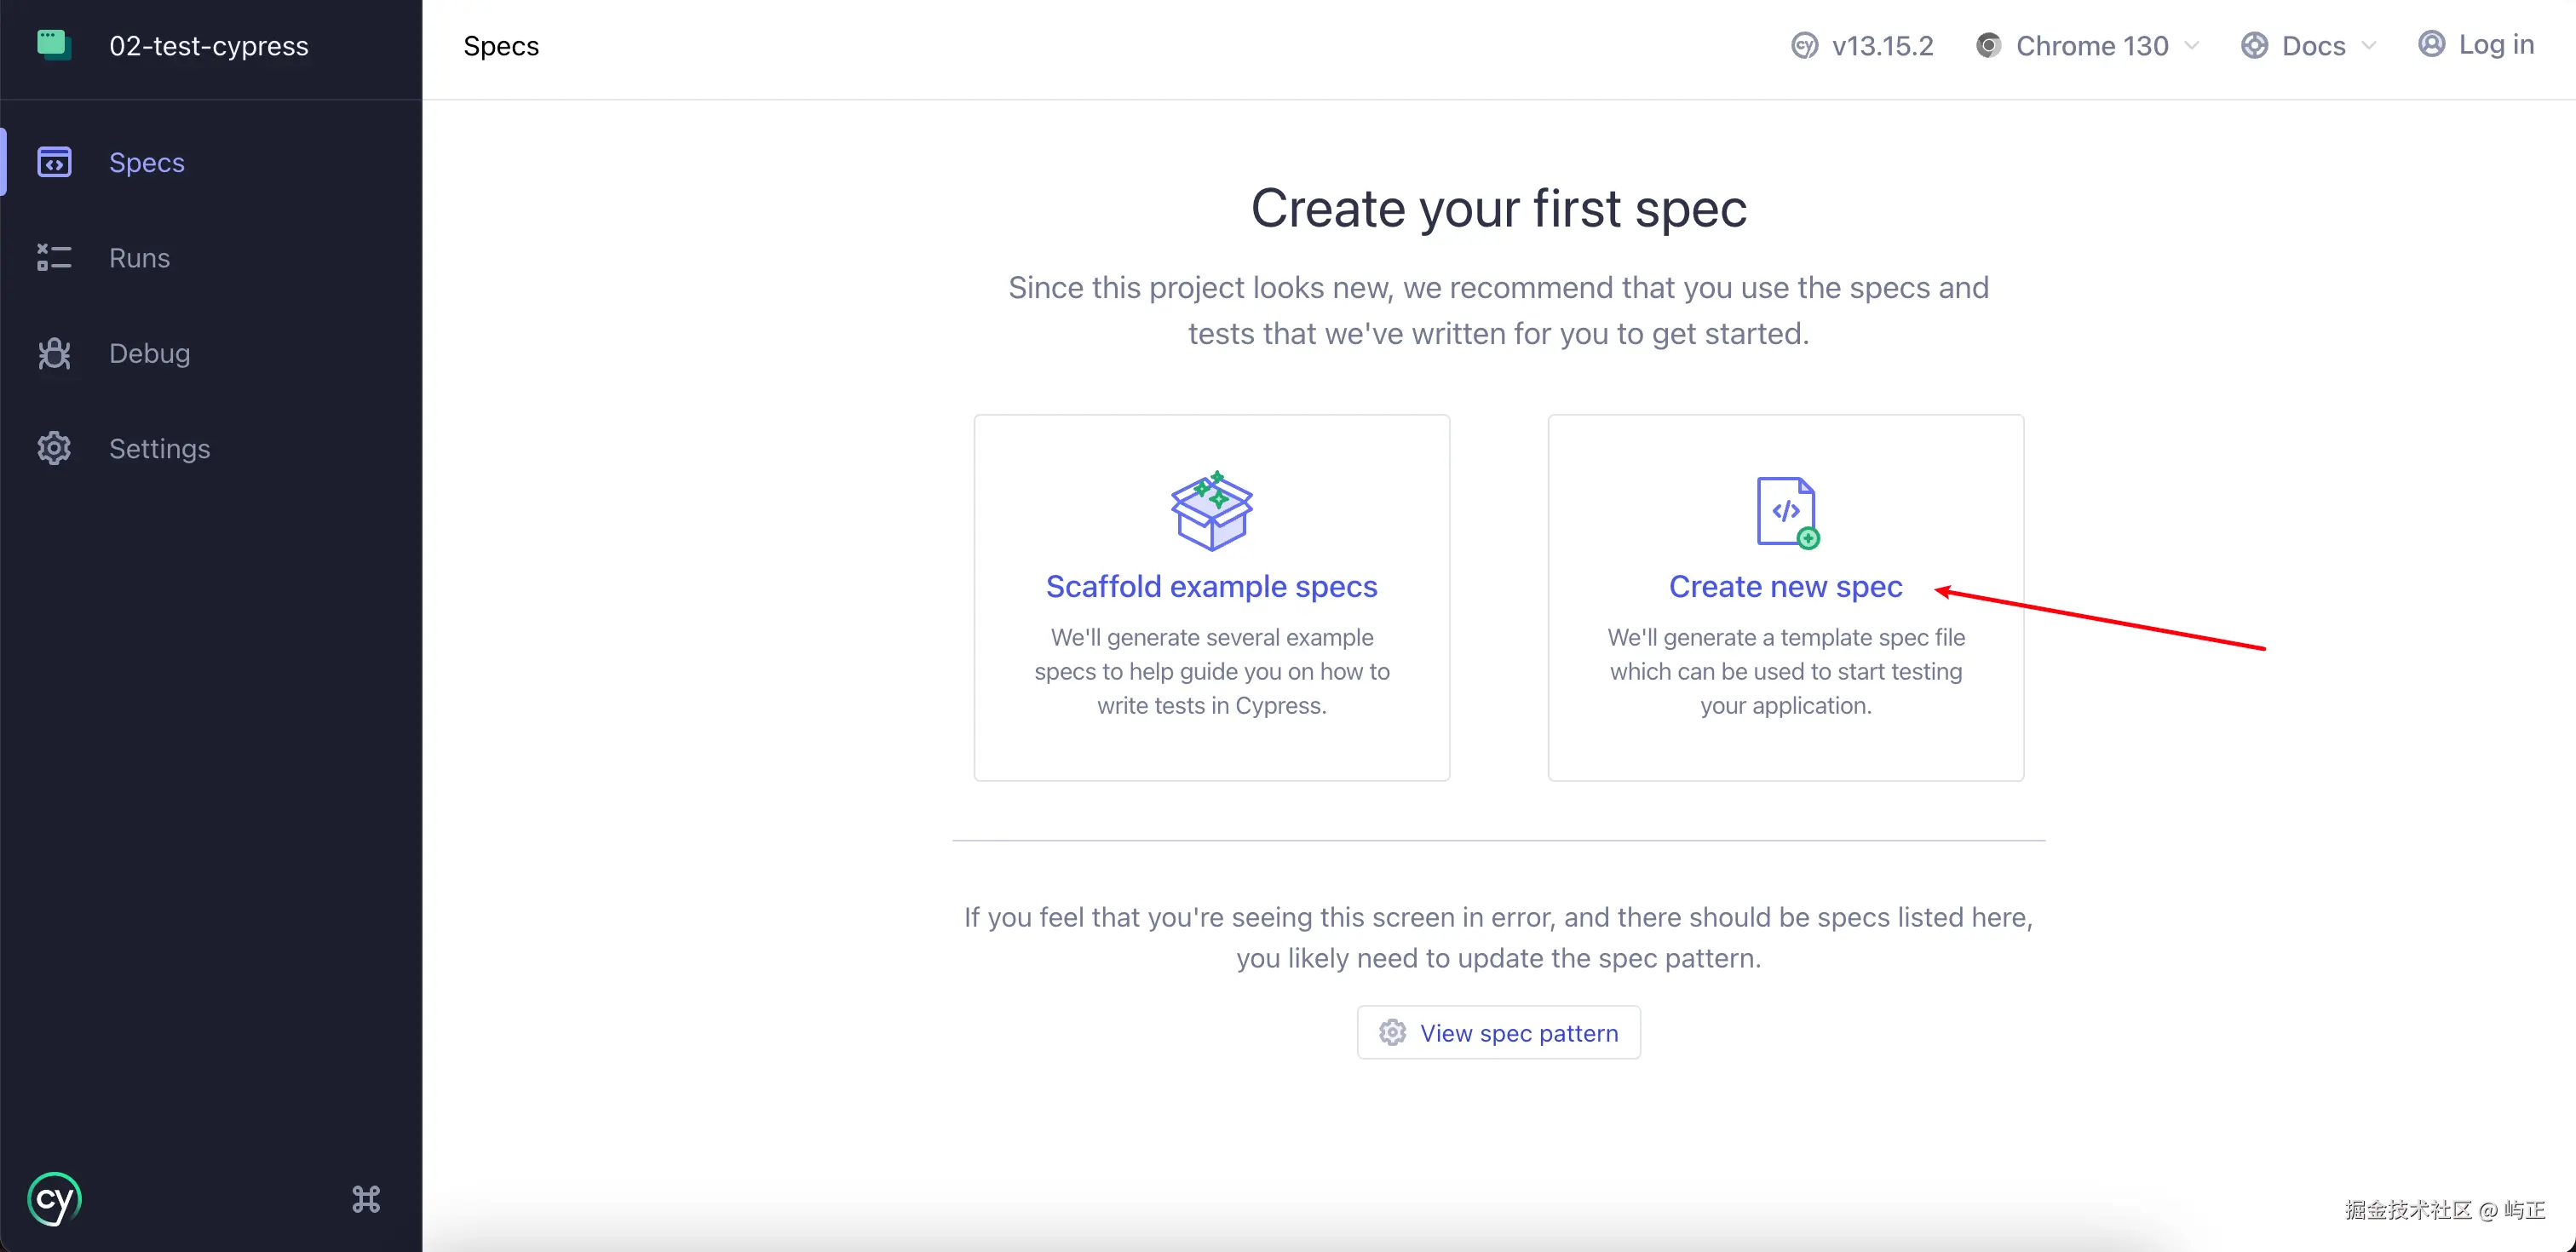Open the Debug section

click(x=149, y=353)
